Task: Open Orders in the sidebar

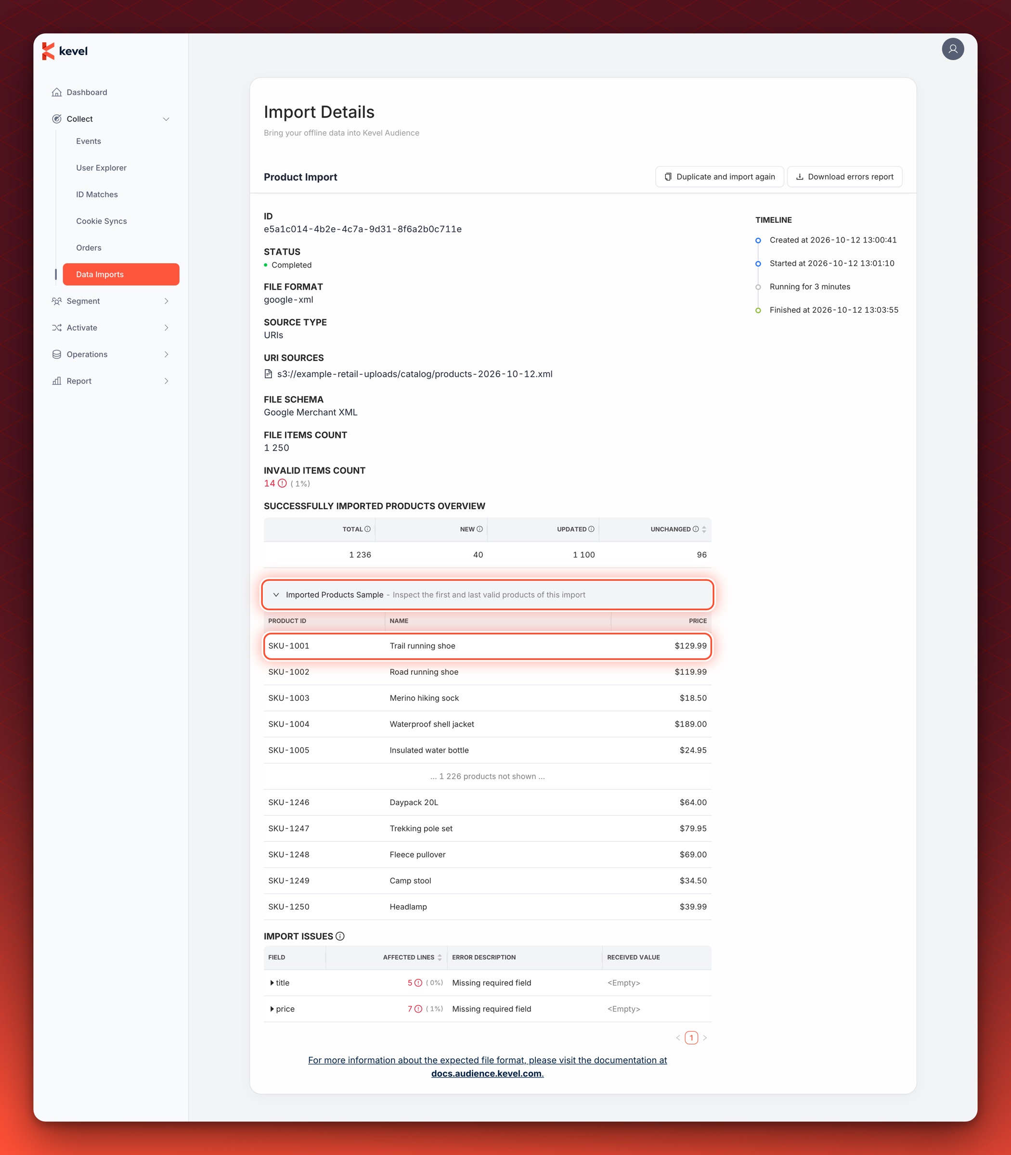Action: [x=89, y=247]
